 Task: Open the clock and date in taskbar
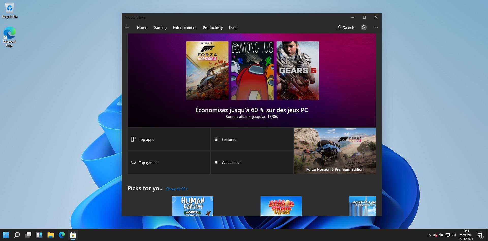pyautogui.click(x=465, y=235)
